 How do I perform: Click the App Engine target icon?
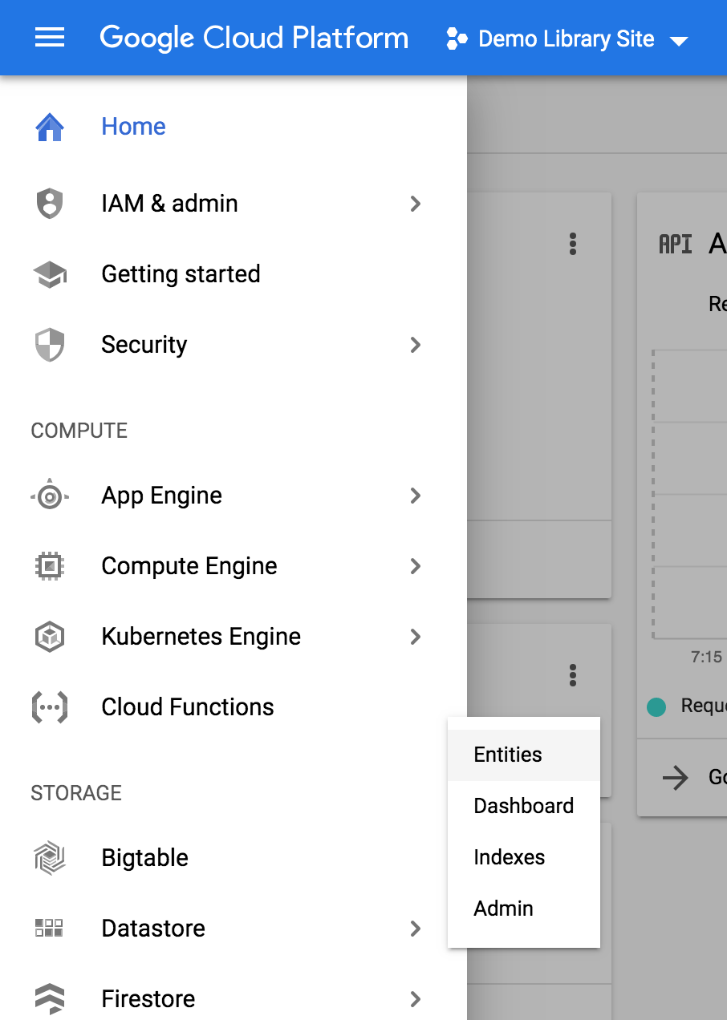50,496
